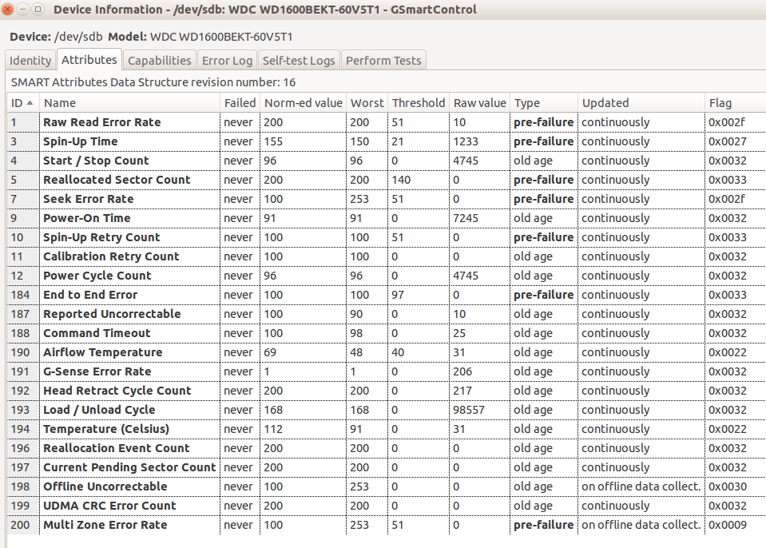Click flag 0x0030 in Offline Uncorrectable row
This screenshot has width=766, height=548.
point(728,486)
